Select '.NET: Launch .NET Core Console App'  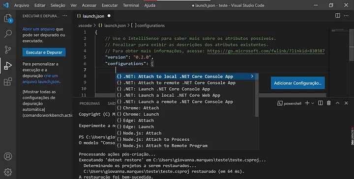click(x=185, y=89)
